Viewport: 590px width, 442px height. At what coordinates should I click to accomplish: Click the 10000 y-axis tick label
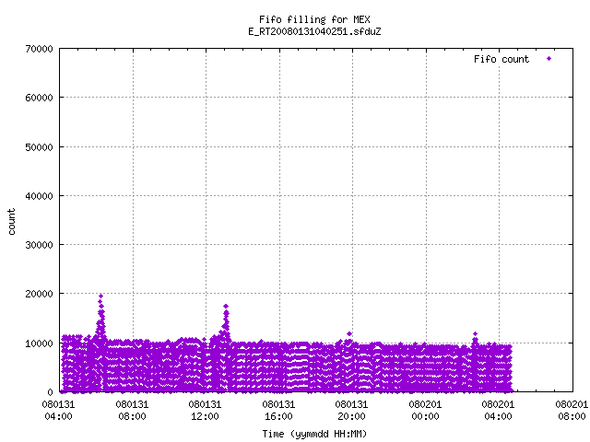(x=39, y=343)
